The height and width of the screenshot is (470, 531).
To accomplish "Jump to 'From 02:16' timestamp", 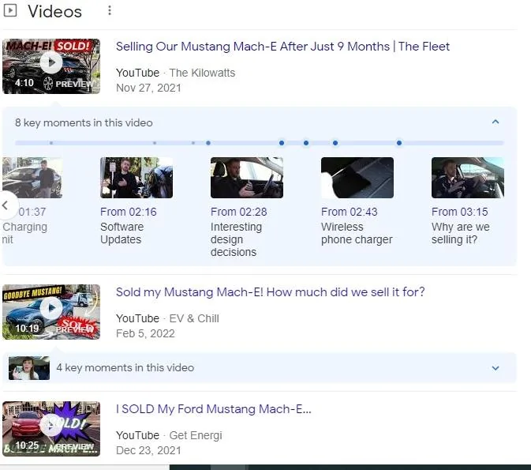I will pos(129,212).
